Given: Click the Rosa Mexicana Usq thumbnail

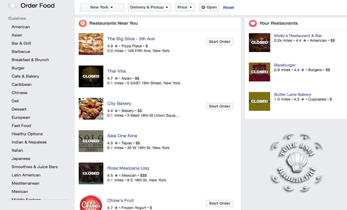Looking at the screenshot, I should coord(91,174).
